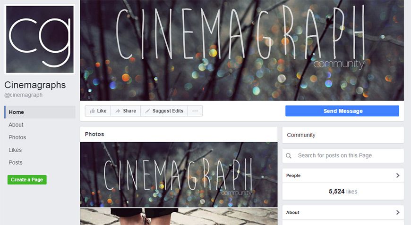The height and width of the screenshot is (225, 411).
Task: Click the thumbs-up icon on Like button
Action: (x=92, y=111)
